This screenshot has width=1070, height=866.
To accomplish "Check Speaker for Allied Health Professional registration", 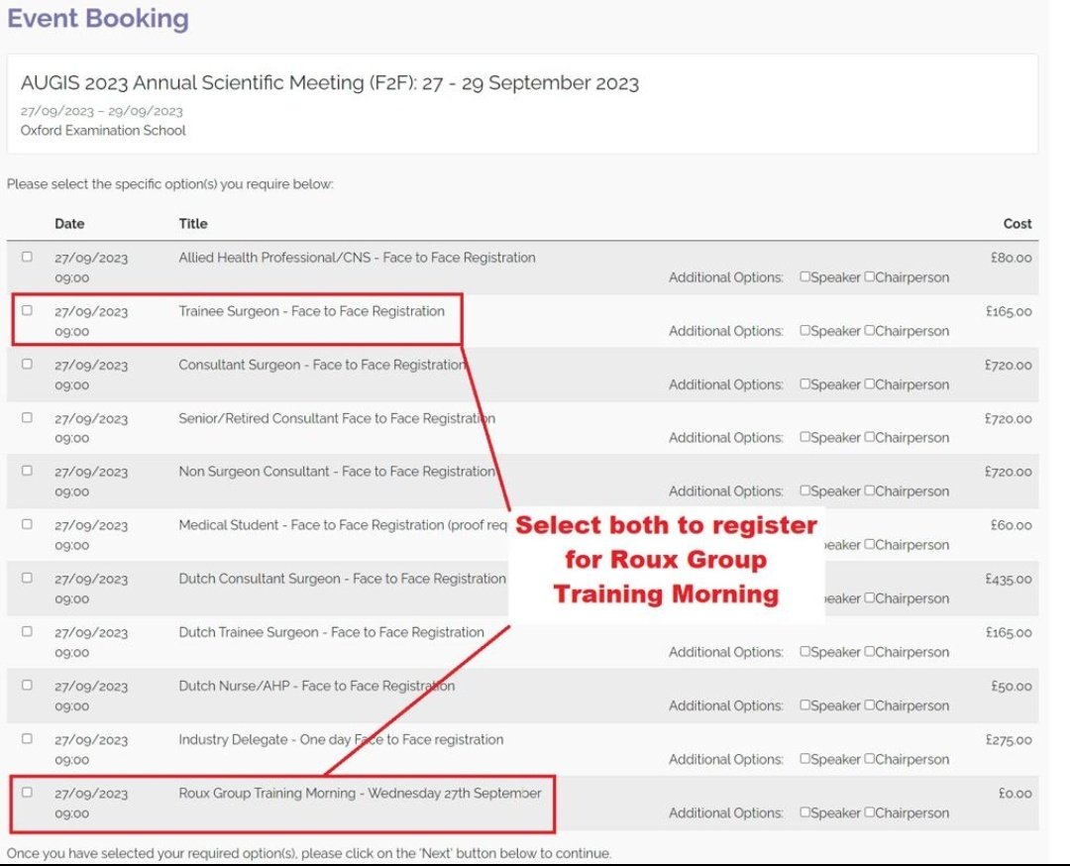I will pos(805,277).
